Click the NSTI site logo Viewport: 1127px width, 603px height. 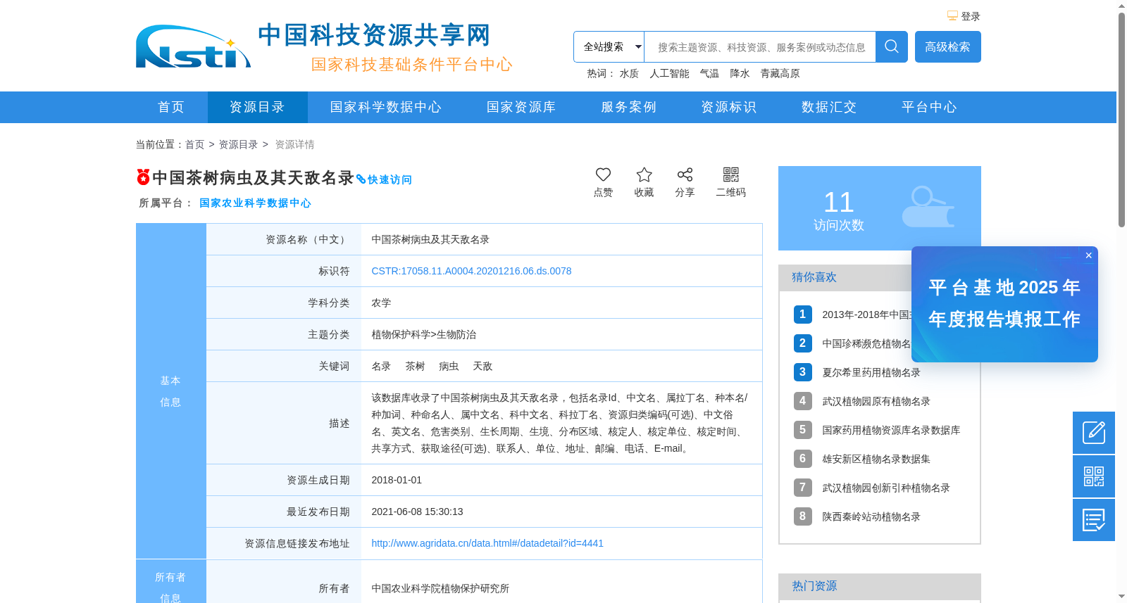pos(193,47)
